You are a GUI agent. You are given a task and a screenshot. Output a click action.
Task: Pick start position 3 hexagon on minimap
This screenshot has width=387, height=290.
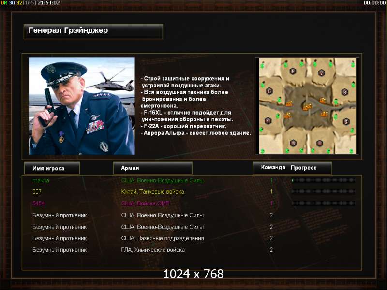pos(293,143)
